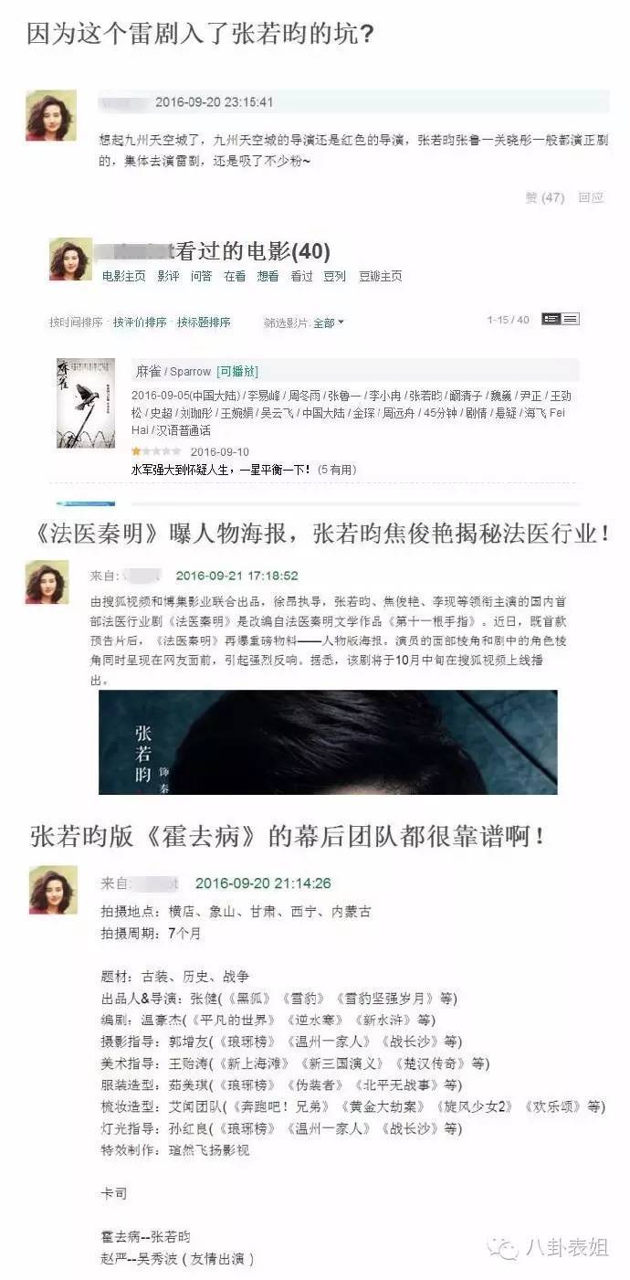Open the 麻雀 movie poster thumbnail

pos(85,401)
